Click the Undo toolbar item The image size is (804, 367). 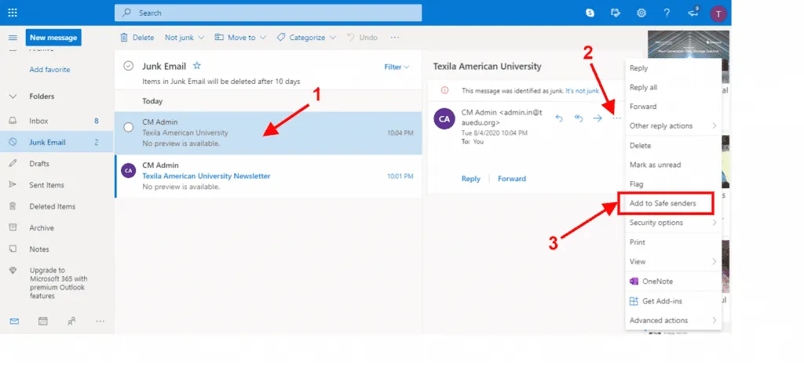pyautogui.click(x=362, y=38)
